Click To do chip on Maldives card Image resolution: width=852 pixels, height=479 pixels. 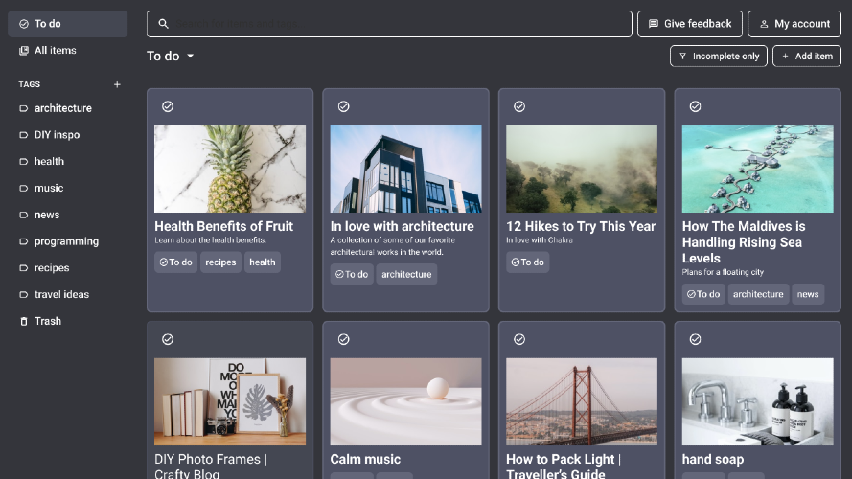(x=703, y=294)
